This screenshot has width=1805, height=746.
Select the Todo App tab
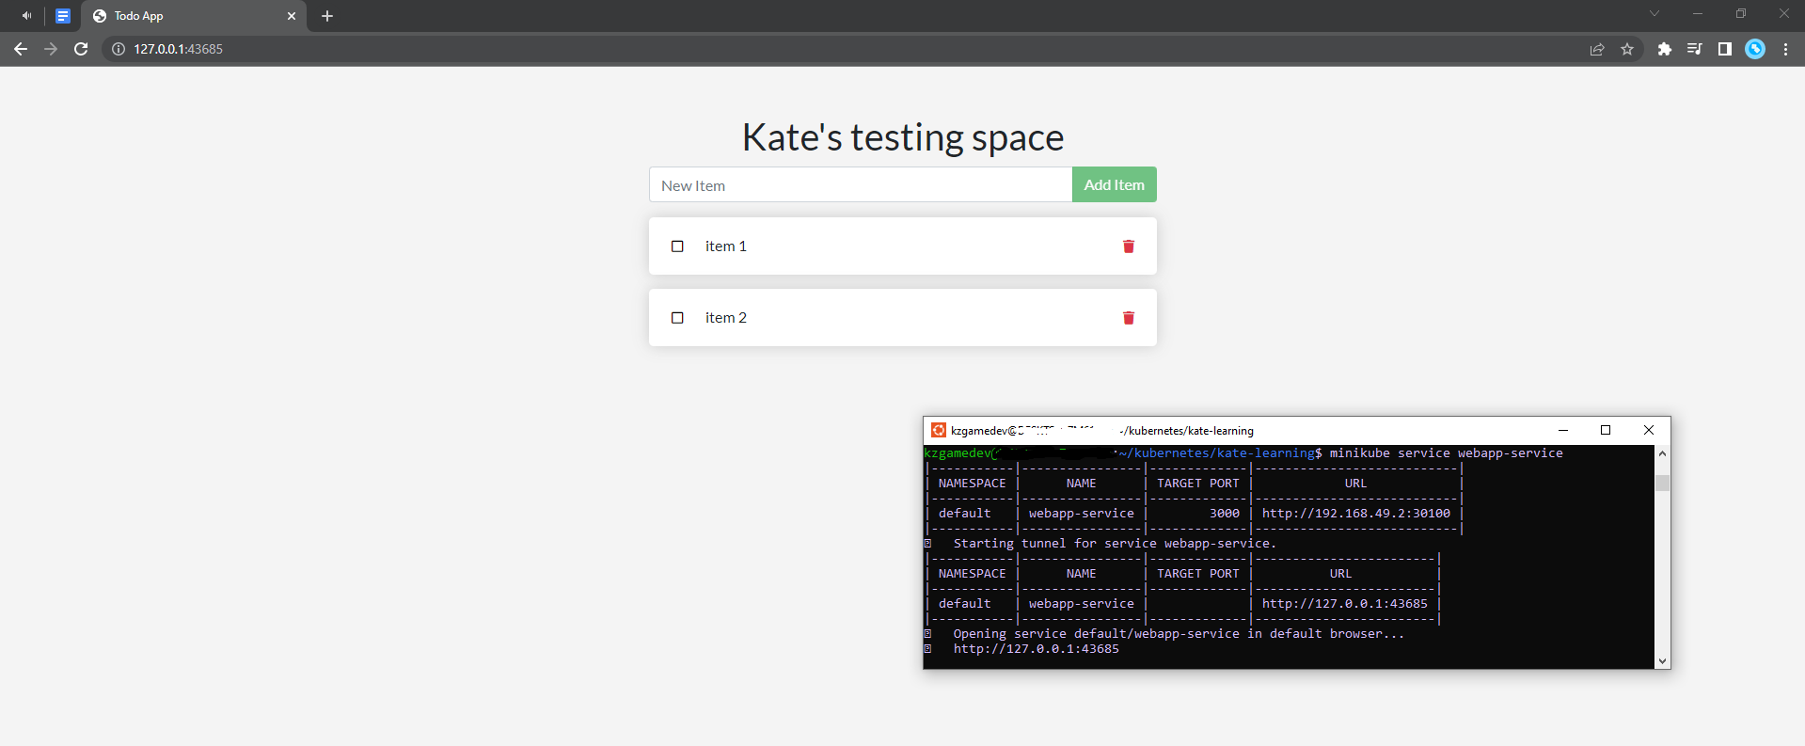(194, 16)
